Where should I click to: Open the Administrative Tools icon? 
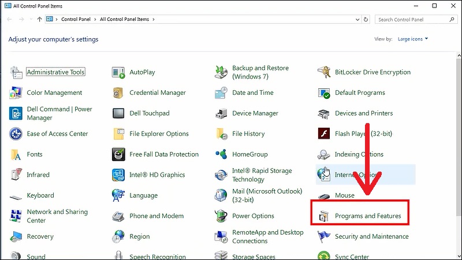[16, 72]
